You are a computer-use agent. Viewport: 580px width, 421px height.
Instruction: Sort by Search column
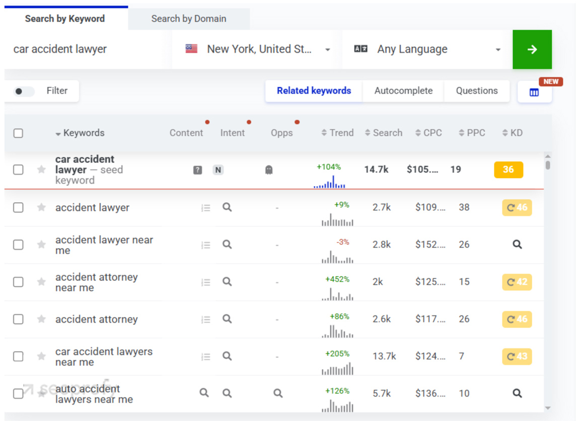[384, 133]
